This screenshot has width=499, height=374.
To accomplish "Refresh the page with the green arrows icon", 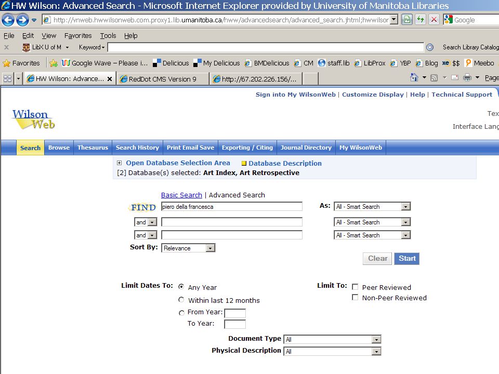I will (x=421, y=20).
